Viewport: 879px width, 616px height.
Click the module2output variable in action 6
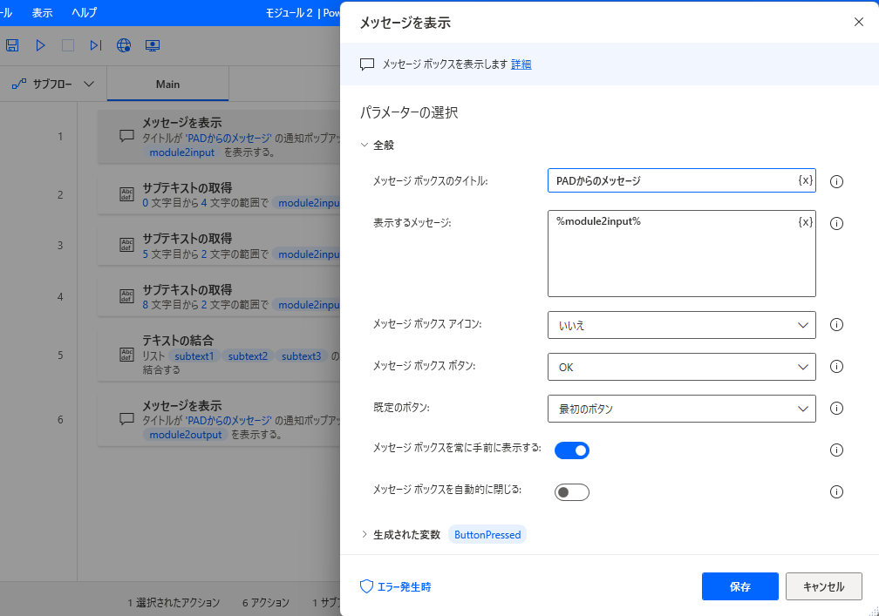(186, 435)
